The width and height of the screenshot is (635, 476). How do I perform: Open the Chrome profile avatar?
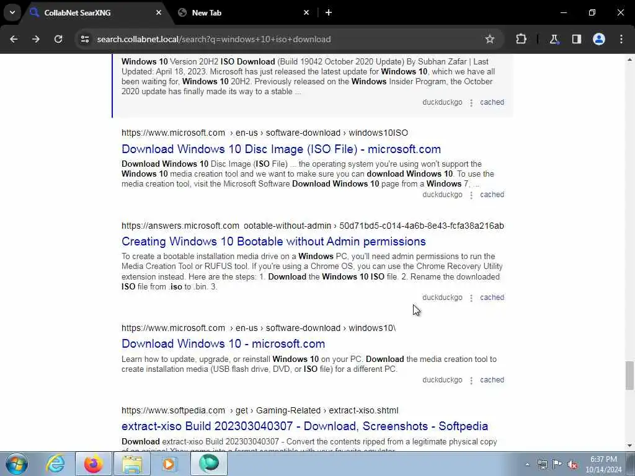(x=599, y=39)
